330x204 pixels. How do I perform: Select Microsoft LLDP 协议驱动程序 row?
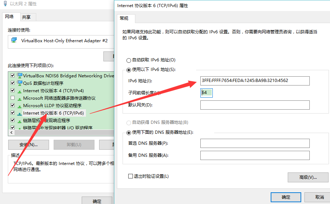52,105
